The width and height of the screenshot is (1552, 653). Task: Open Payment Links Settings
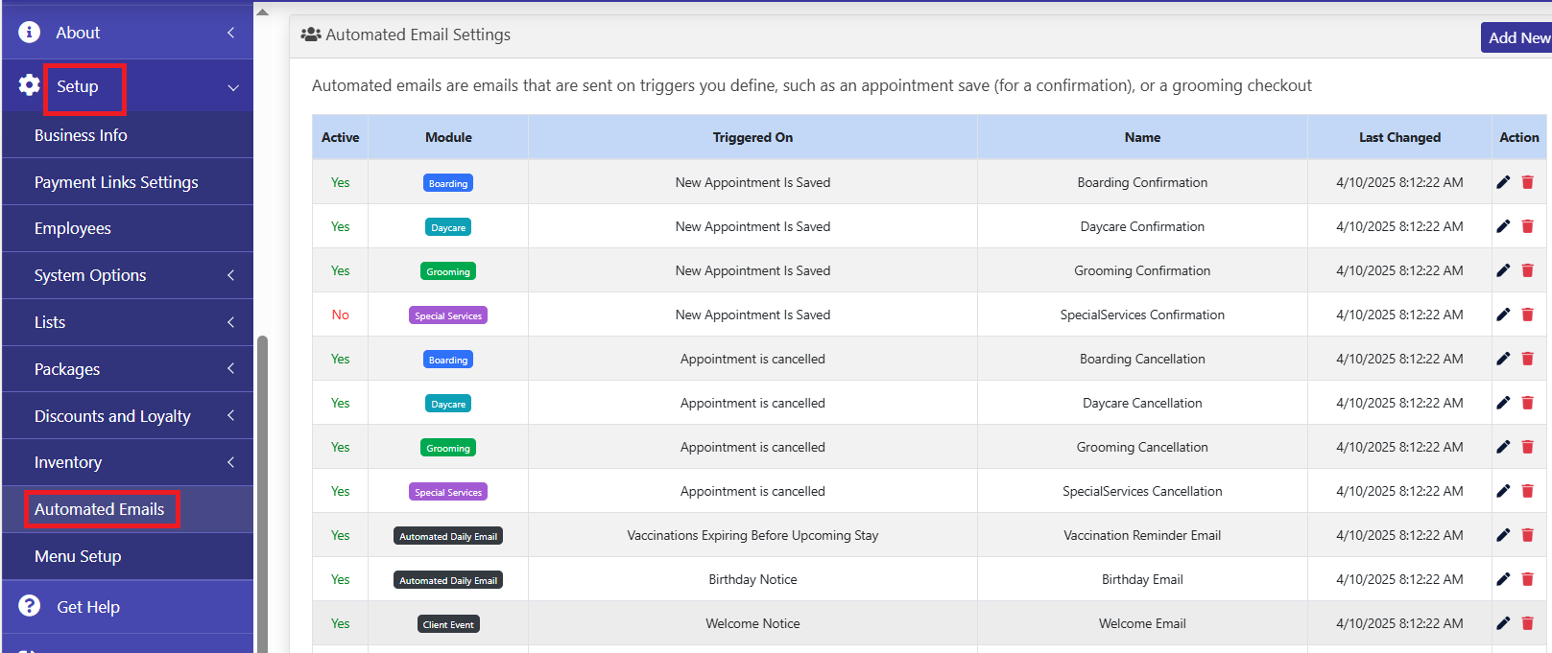[x=116, y=182]
